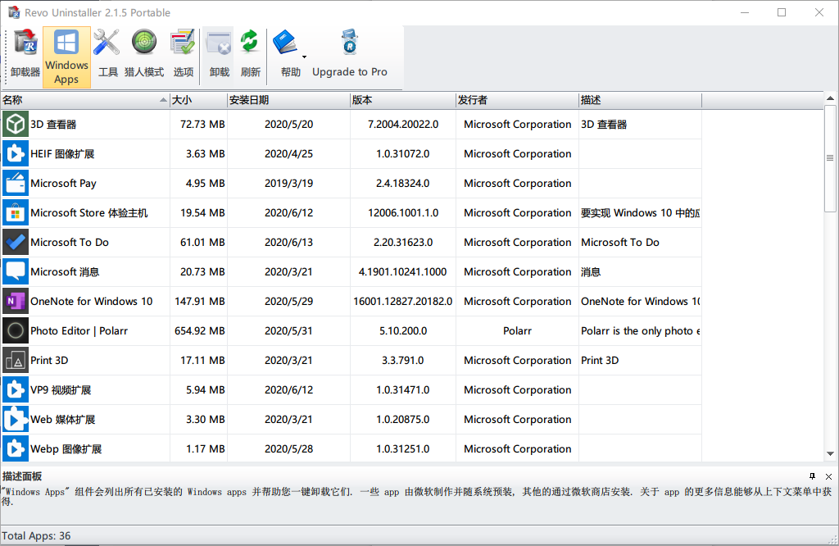
Task: Sort by the 大小 column header
Action: 198,100
